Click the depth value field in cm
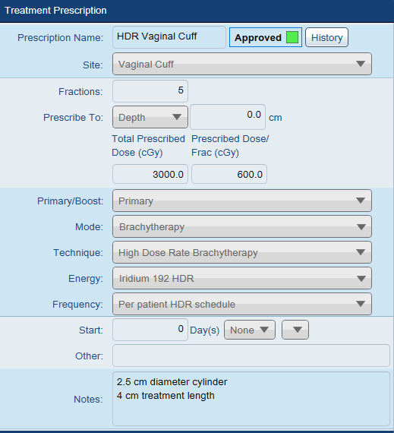Screen dimensions: 394x433 pyautogui.click(x=228, y=117)
